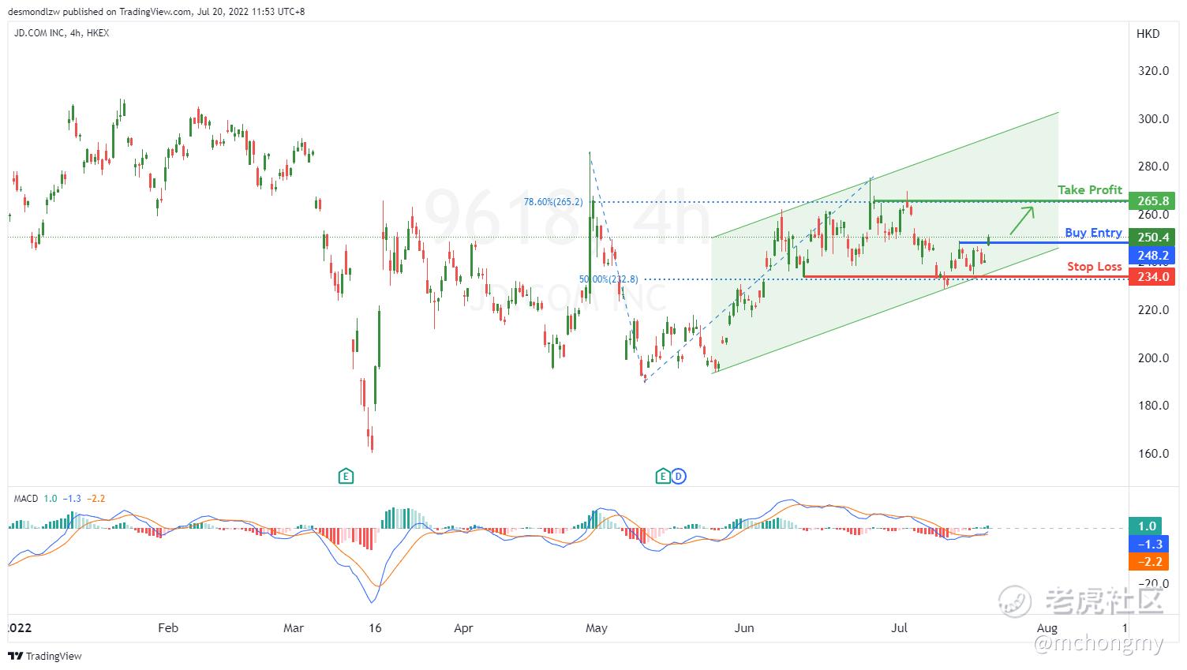Click the Jul label on time axis
The image size is (1187, 670).
(899, 628)
